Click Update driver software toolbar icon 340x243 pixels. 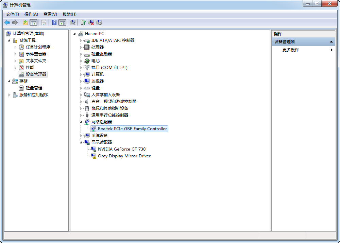point(83,23)
